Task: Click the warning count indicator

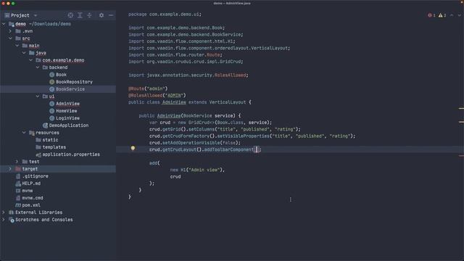Action: (442, 15)
